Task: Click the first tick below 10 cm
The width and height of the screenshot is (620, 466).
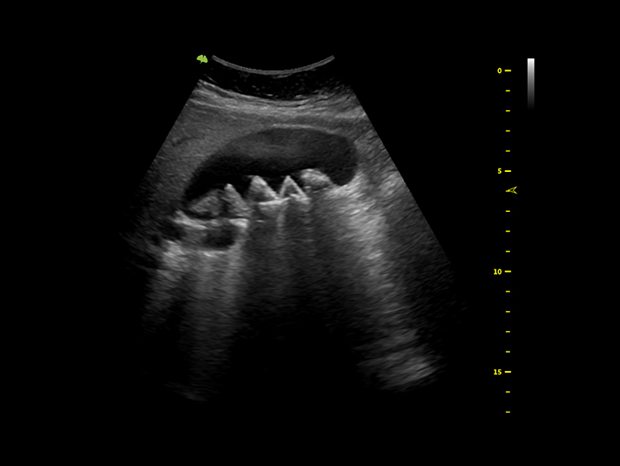Action: pyautogui.click(x=507, y=291)
